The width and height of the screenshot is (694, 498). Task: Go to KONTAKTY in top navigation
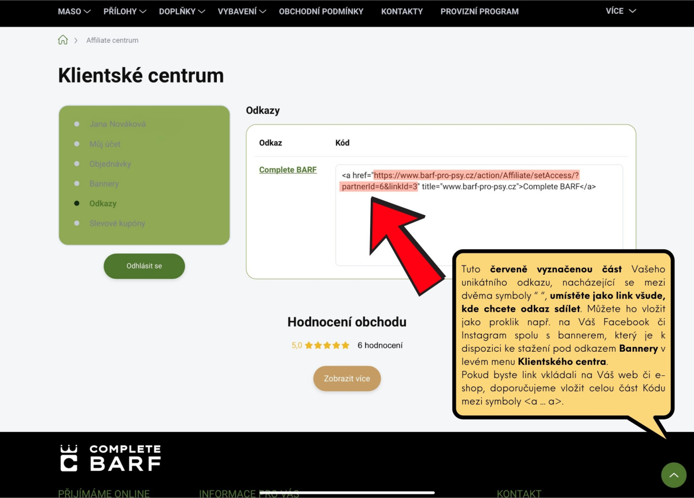click(402, 12)
